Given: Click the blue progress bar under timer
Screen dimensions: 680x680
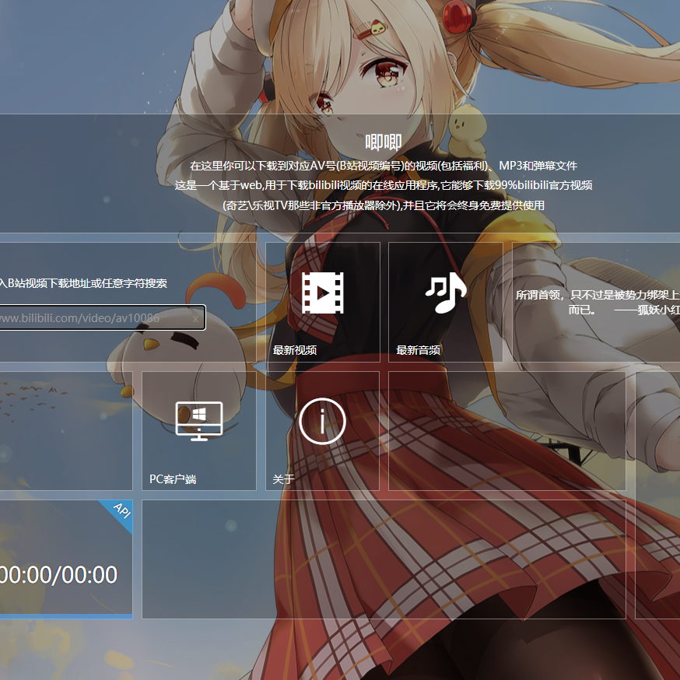Looking at the screenshot, I should tap(66, 616).
